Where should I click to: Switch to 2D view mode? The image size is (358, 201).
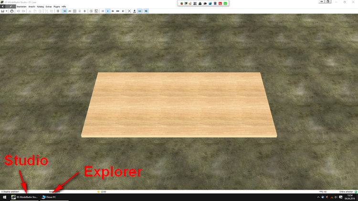pos(70,11)
